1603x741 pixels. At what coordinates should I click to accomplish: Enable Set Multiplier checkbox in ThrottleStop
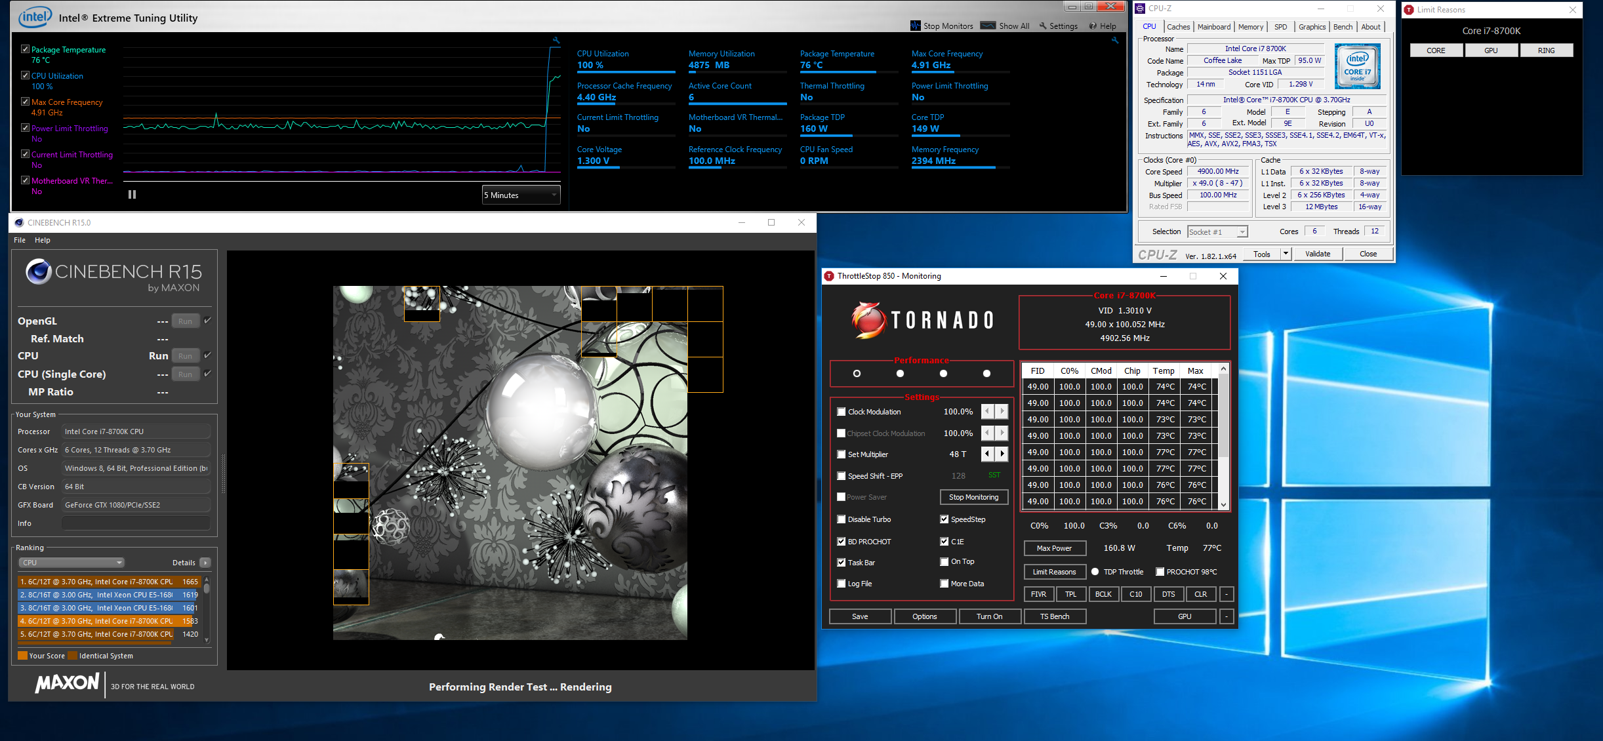[x=841, y=454]
